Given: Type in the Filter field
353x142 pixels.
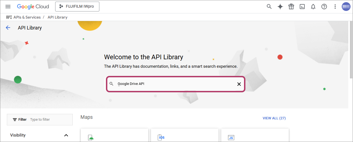Looking at the screenshot, I should tap(49, 120).
